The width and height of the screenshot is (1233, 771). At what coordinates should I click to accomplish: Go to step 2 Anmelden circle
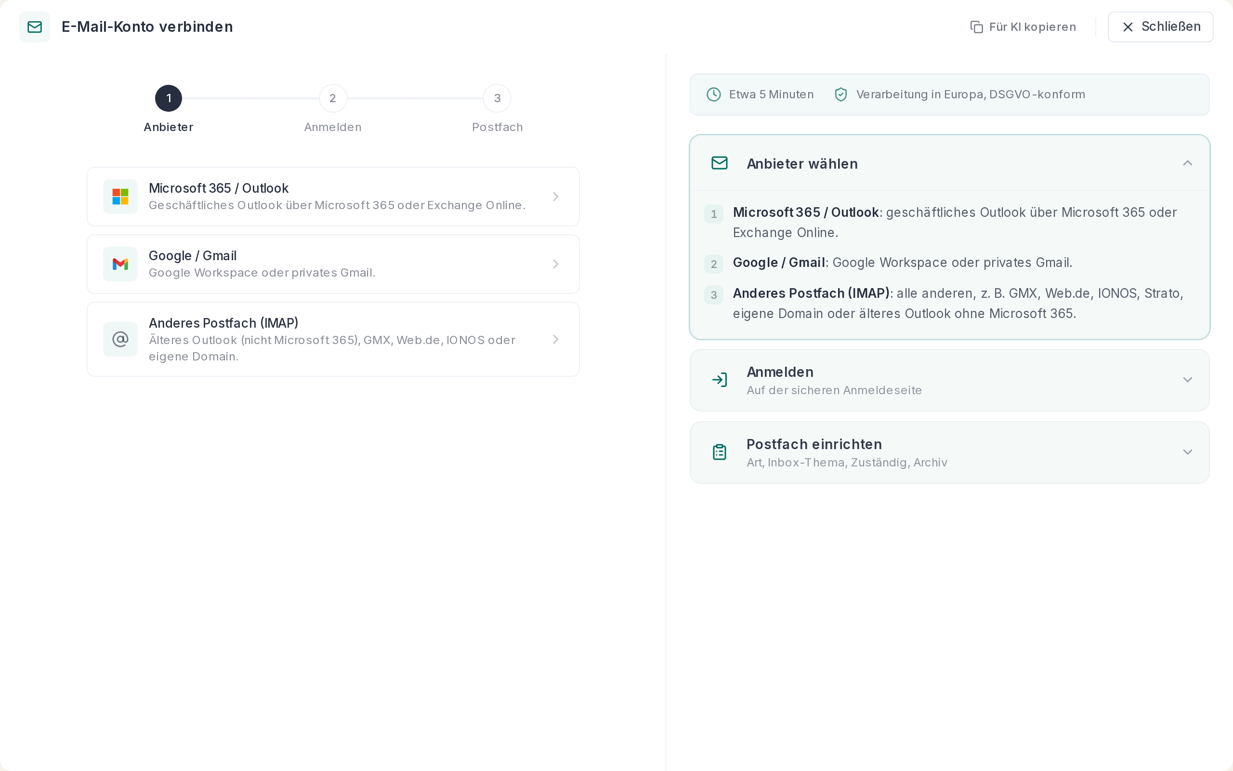pyautogui.click(x=333, y=98)
